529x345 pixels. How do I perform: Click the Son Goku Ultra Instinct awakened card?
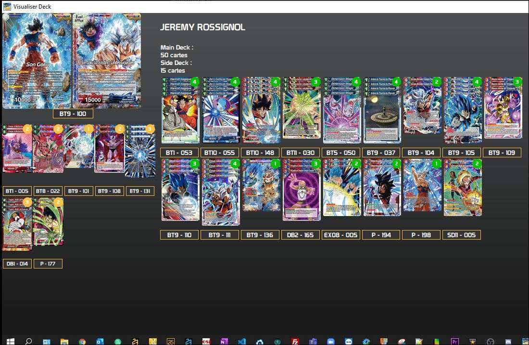click(107, 61)
